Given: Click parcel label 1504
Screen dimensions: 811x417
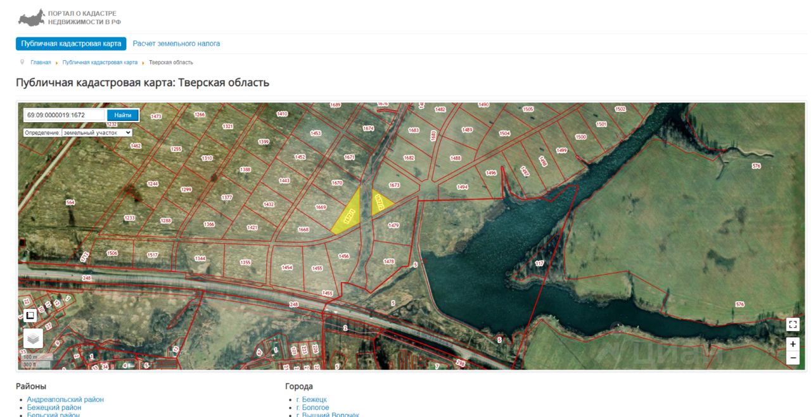Looking at the screenshot, I should [505, 134].
